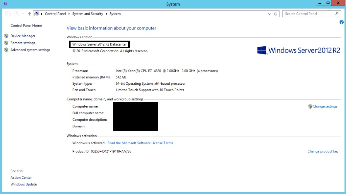Minimize the System window
Screen dimensions: 346x194
tap(320, 3)
